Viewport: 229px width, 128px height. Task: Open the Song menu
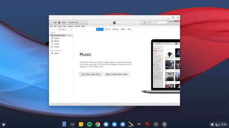pos(60,26)
